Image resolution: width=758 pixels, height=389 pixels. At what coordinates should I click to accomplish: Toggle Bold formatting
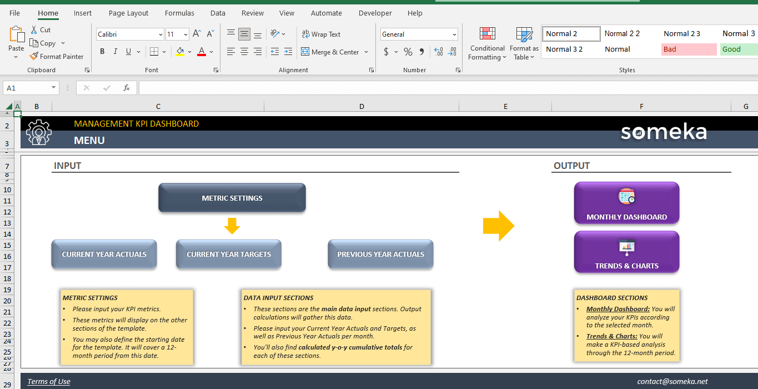pyautogui.click(x=102, y=52)
